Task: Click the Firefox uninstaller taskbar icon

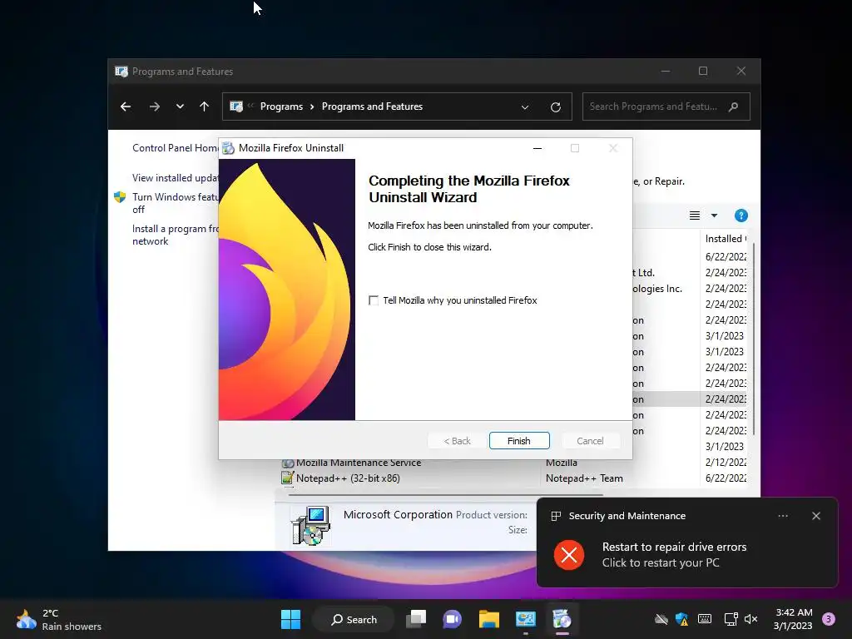Action: tap(562, 619)
